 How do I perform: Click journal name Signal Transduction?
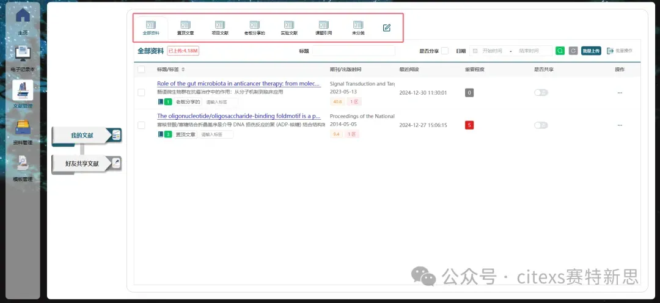tap(362, 84)
